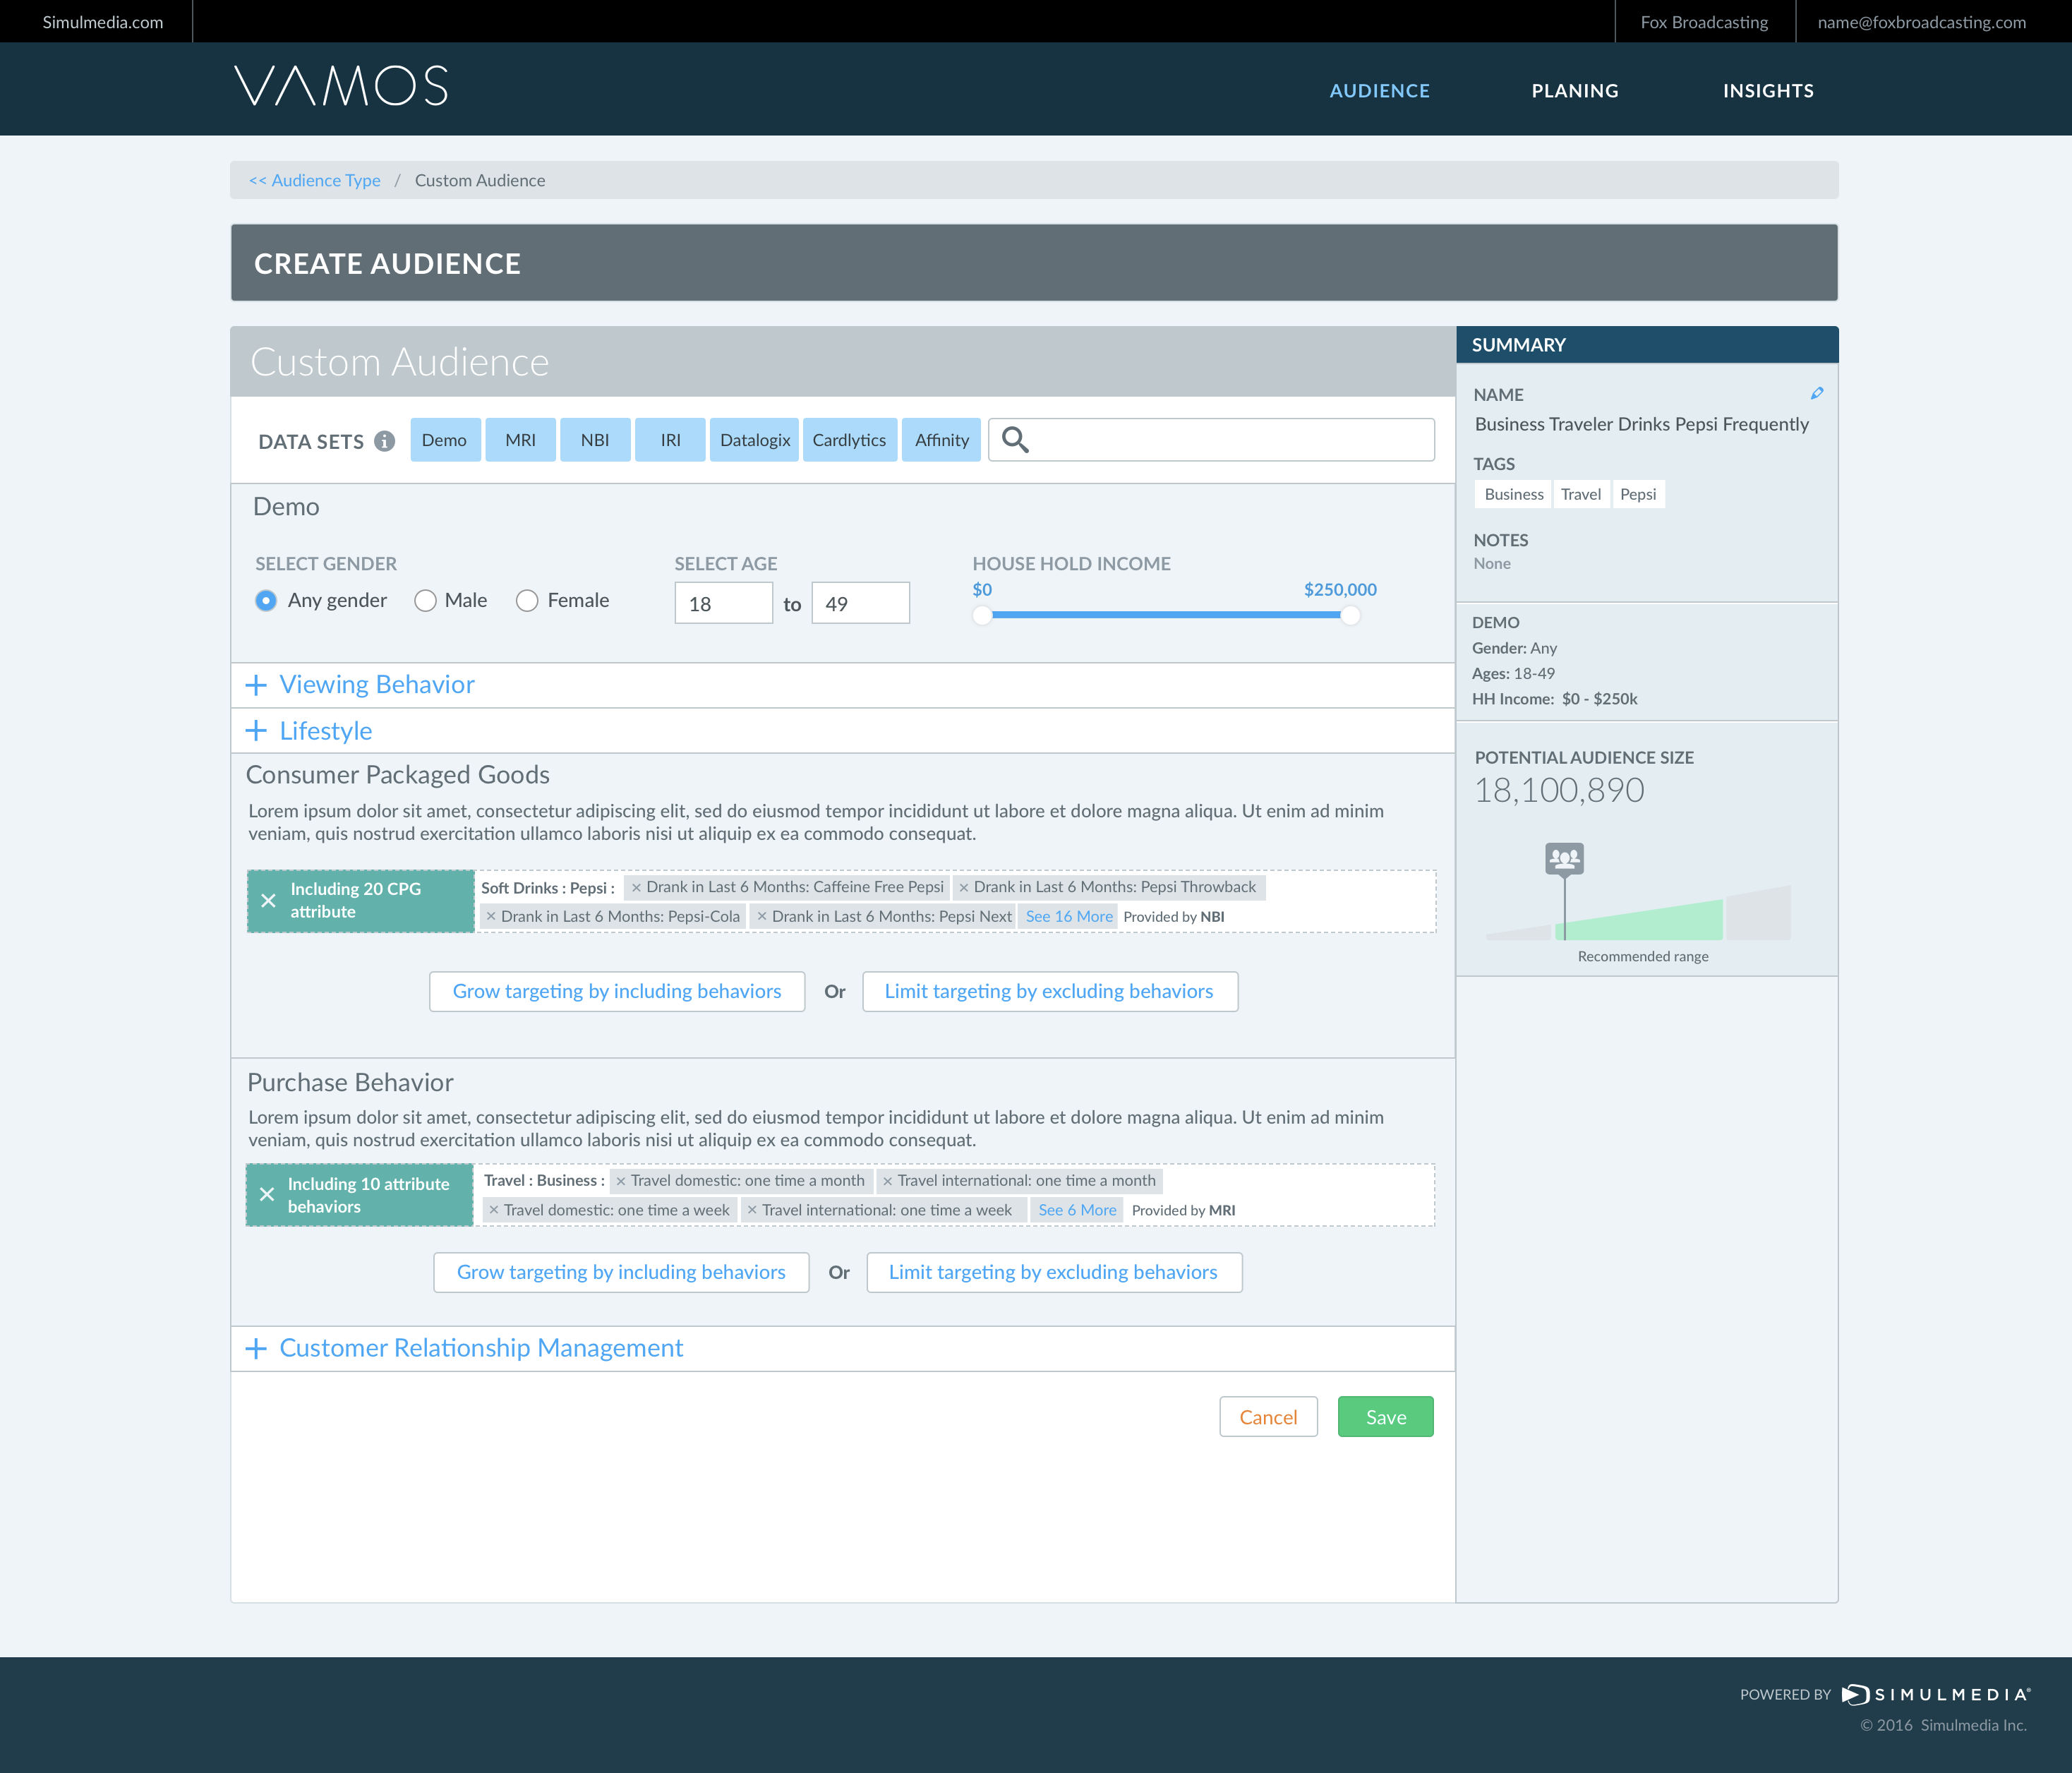
Task: Show 16 more Pepsi attributes
Action: click(1069, 916)
